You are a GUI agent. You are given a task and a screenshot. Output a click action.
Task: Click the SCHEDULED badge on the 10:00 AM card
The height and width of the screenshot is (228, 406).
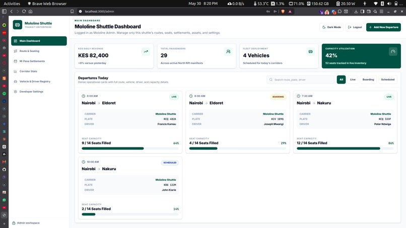coord(170,163)
